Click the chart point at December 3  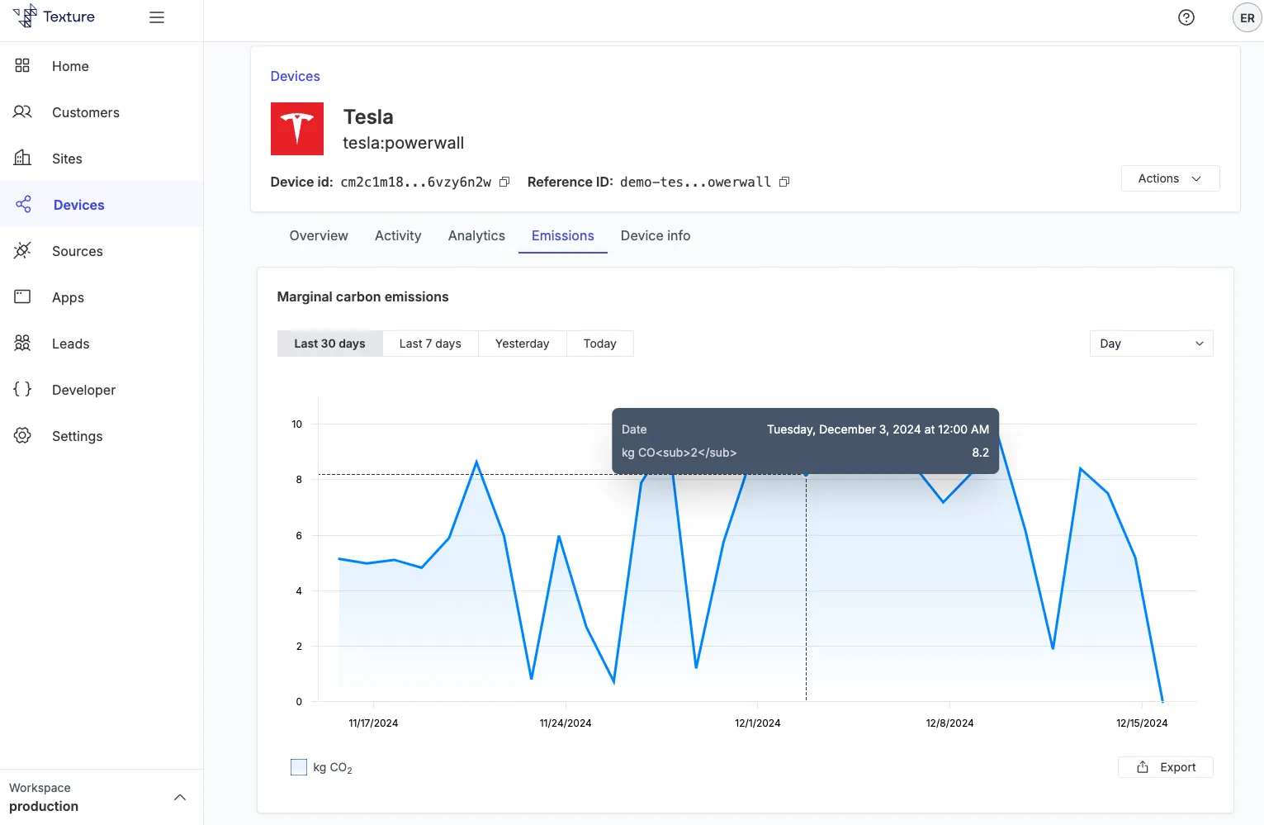pos(806,474)
